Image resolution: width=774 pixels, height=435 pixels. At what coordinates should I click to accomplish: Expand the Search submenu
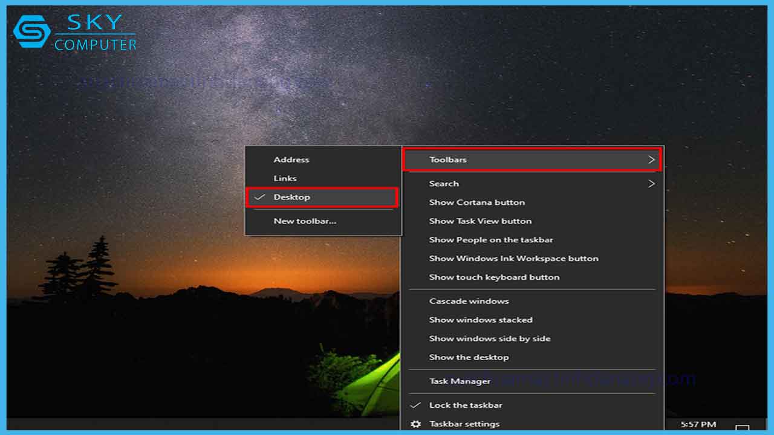444,184
